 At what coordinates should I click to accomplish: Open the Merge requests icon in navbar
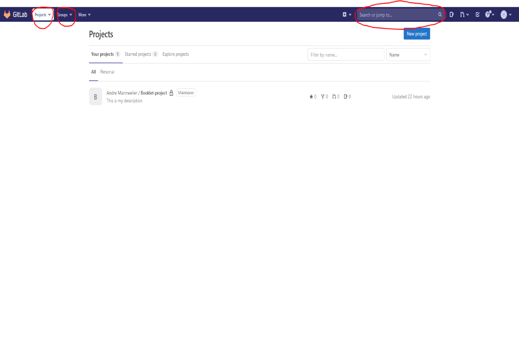[463, 15]
